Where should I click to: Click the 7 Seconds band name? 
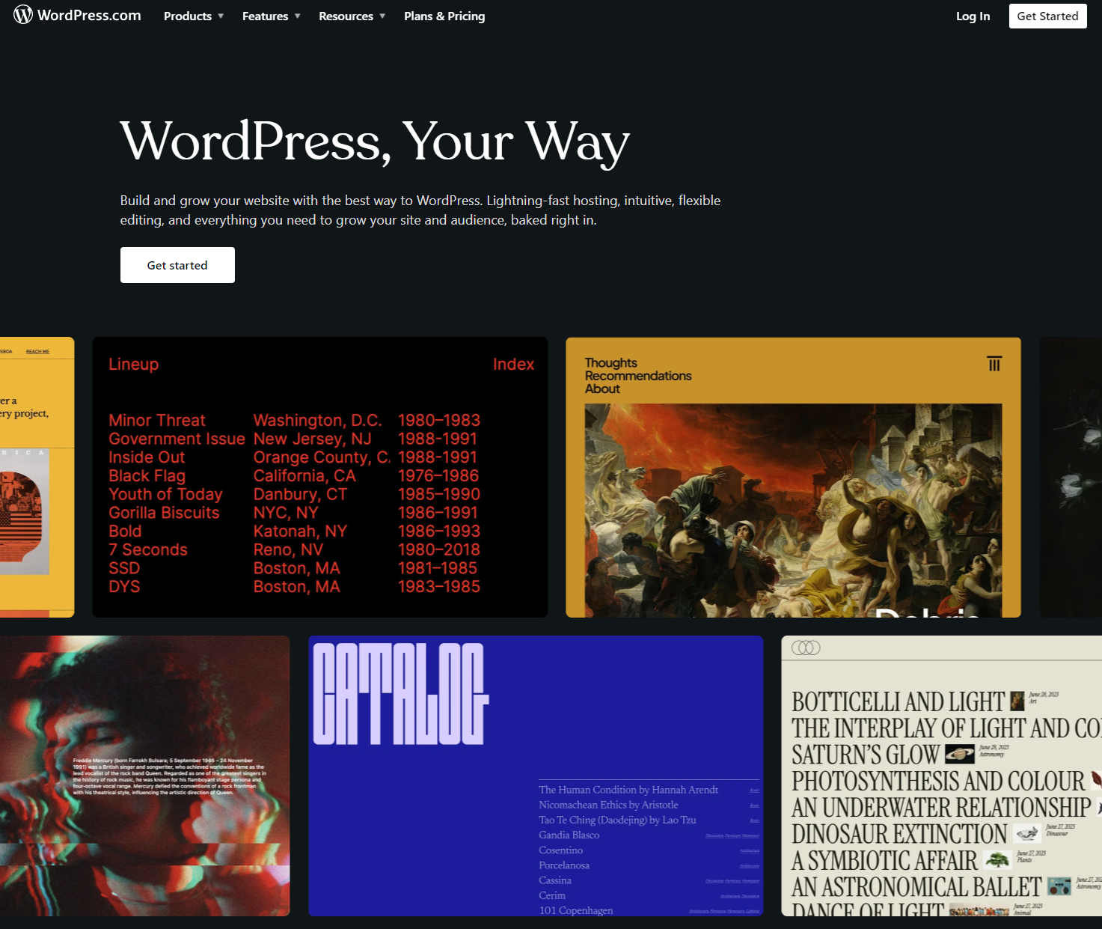coord(148,549)
